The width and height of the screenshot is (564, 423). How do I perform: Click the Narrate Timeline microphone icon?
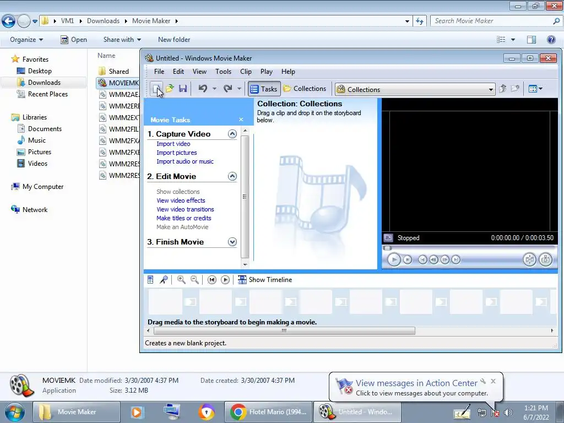(164, 279)
